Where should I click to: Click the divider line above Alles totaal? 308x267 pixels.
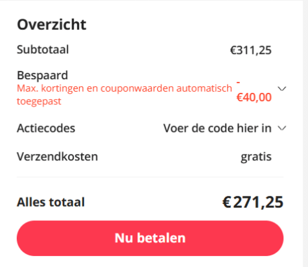point(150,177)
